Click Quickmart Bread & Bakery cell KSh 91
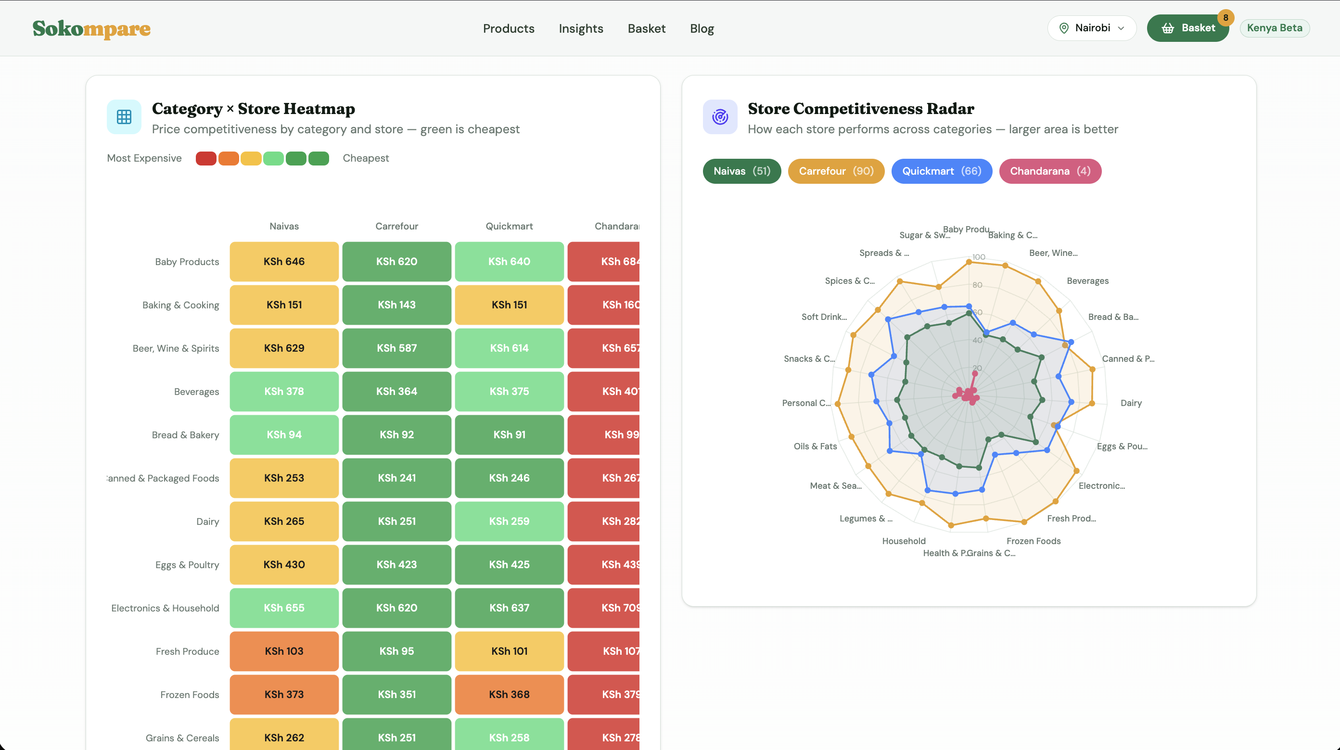 click(509, 435)
